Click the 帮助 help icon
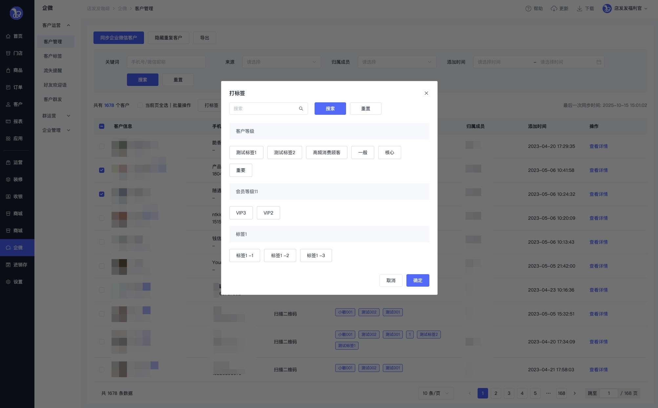 click(x=528, y=9)
